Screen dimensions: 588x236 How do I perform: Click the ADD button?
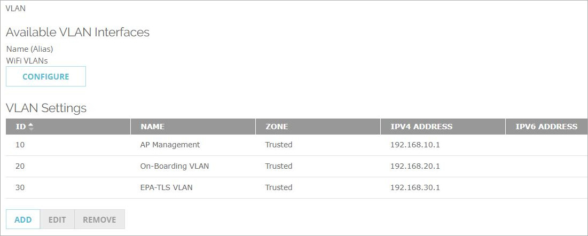point(23,219)
